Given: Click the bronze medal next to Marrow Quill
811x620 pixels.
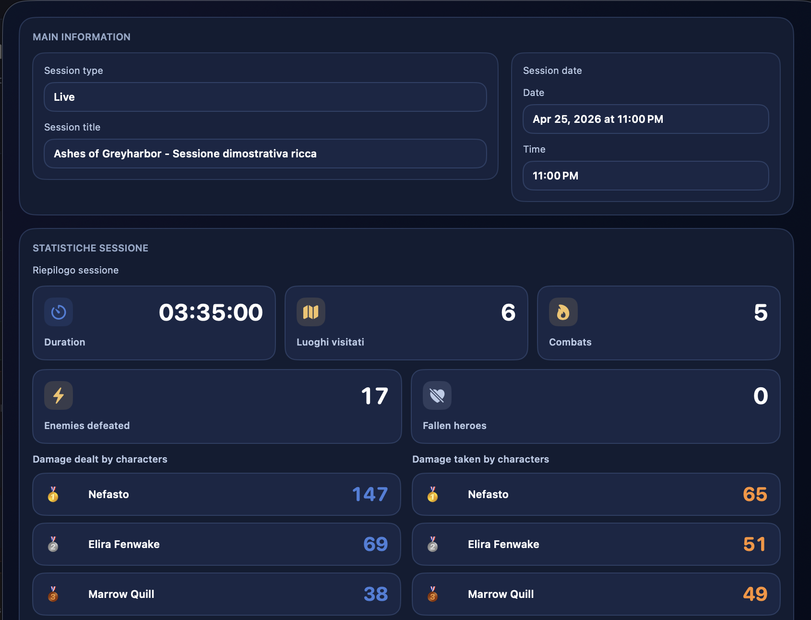Looking at the screenshot, I should pos(53,594).
